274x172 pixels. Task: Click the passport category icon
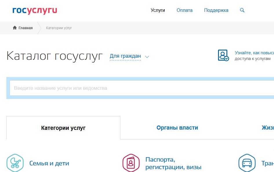click(x=131, y=163)
